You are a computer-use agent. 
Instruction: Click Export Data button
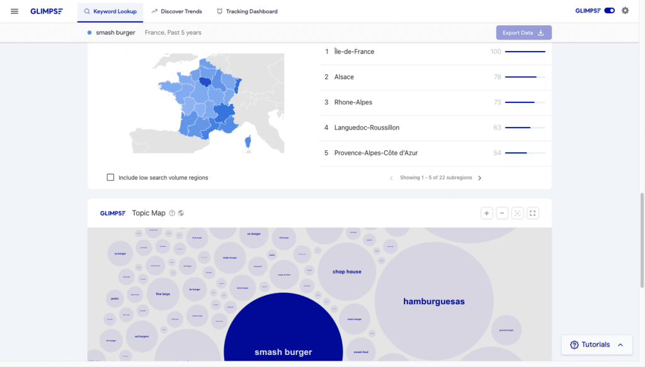tap(523, 33)
